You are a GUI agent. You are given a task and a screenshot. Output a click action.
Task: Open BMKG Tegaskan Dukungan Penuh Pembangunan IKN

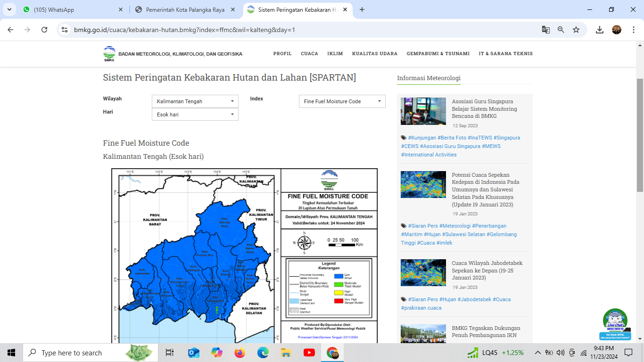point(486,331)
